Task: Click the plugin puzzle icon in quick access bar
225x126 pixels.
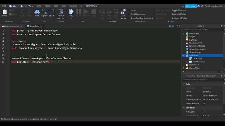Action: coord(22,6)
